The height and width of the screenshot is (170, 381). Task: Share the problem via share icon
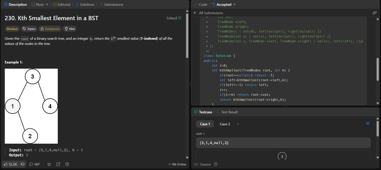pos(58,164)
